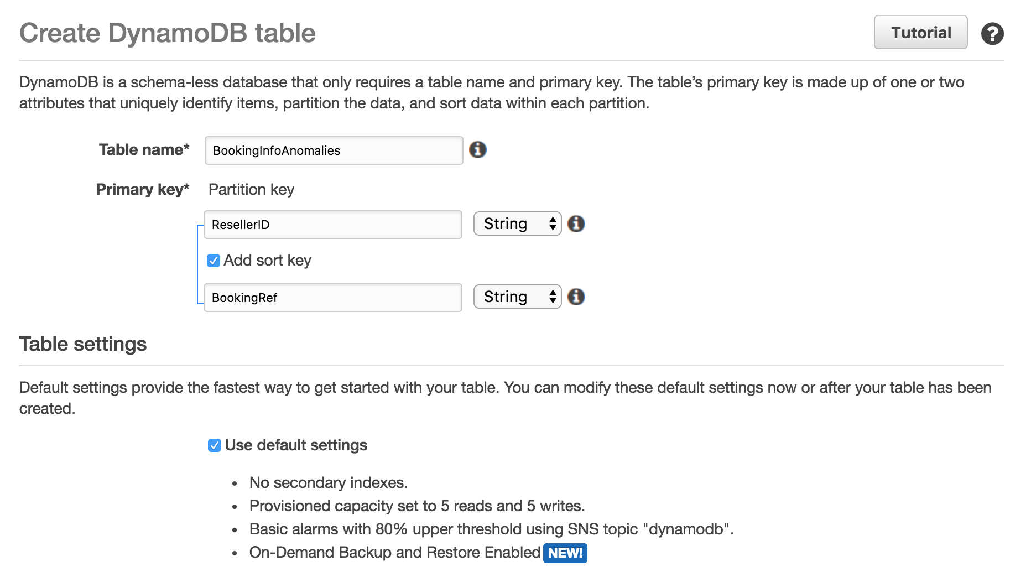
Task: Focus the Table name input field
Action: 334,150
